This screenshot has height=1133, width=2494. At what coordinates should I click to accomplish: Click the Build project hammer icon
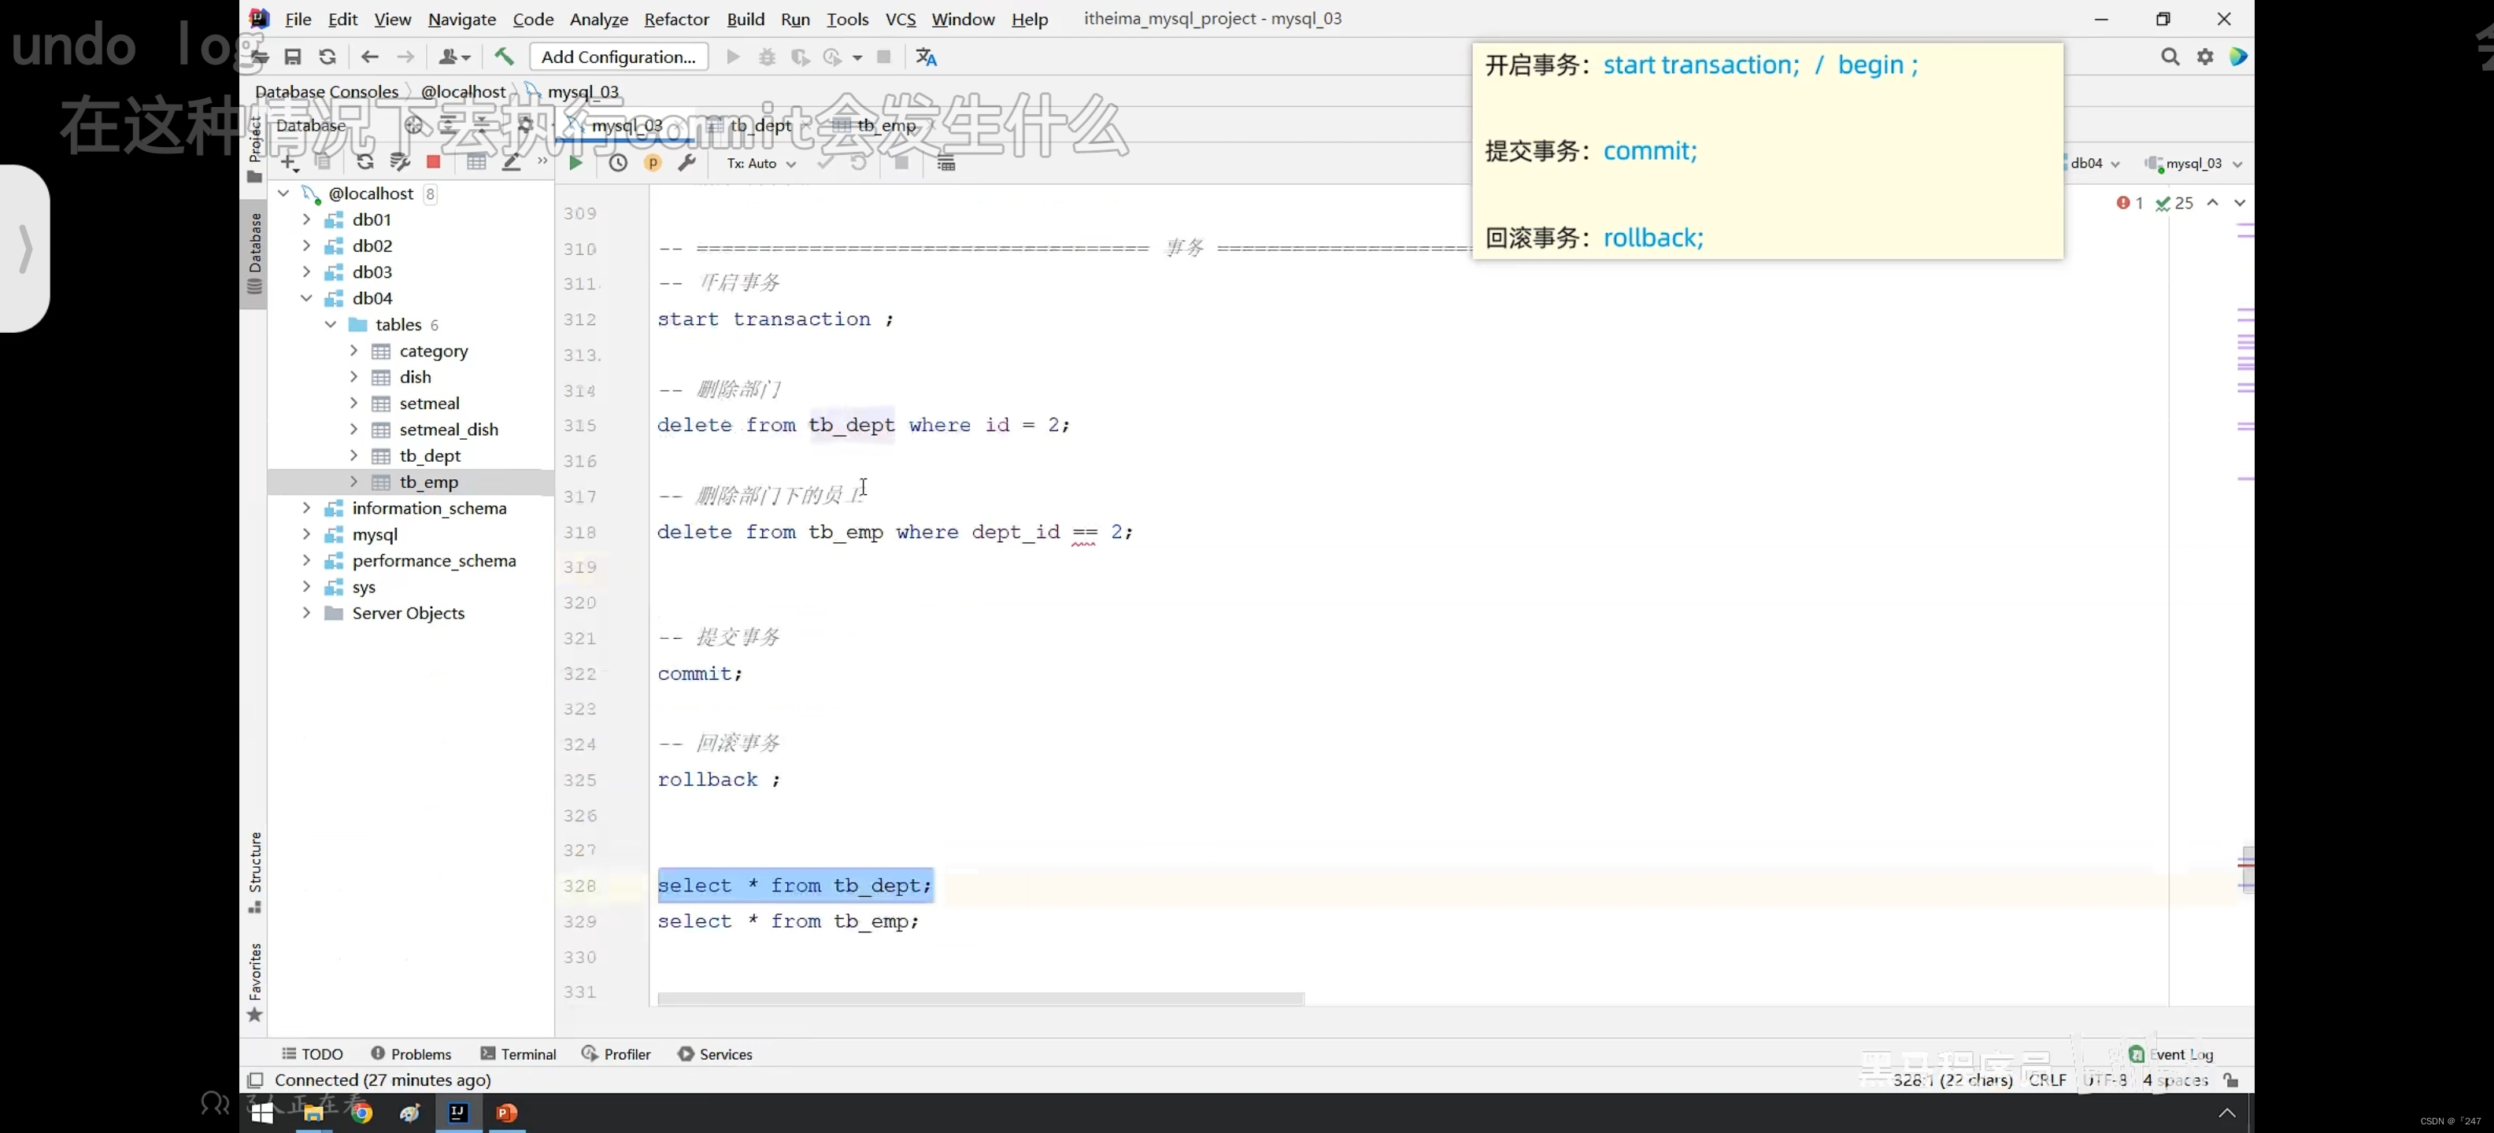pyautogui.click(x=504, y=57)
